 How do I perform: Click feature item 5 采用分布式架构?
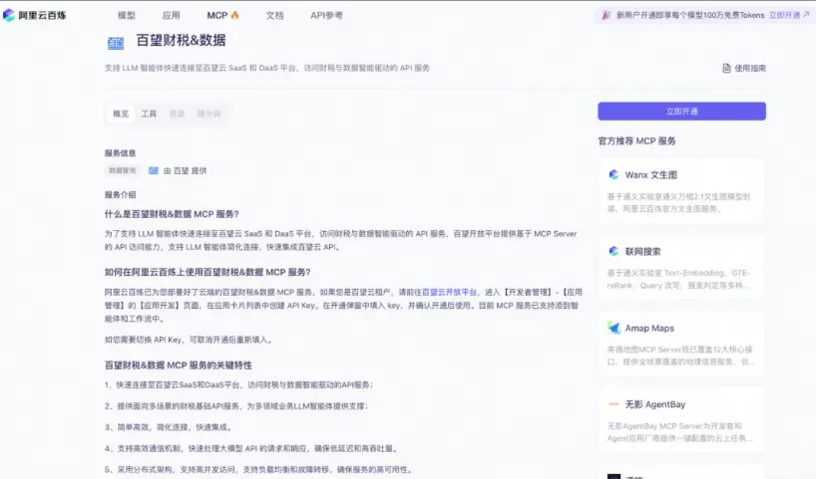point(259,470)
